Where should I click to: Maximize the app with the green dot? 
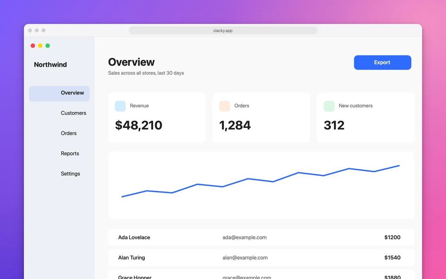(48, 46)
